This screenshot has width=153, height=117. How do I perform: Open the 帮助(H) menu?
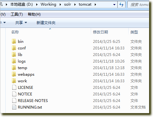tap(34, 14)
